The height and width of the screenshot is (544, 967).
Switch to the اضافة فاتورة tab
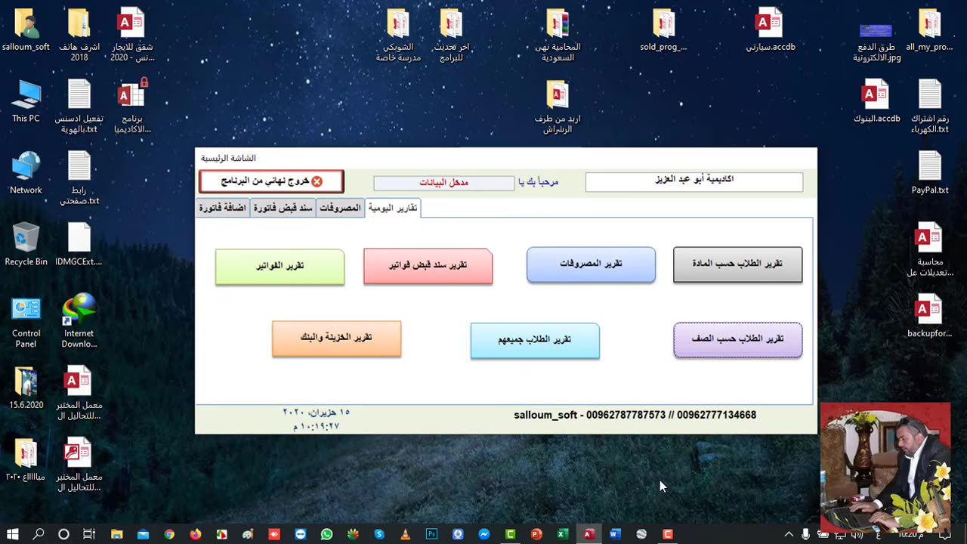pos(222,208)
